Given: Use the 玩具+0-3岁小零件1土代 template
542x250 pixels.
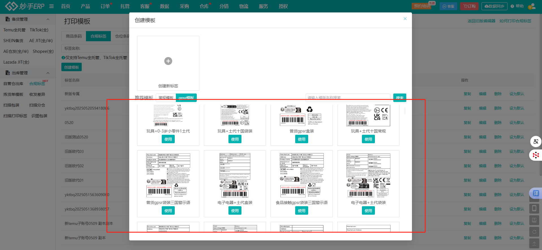Looking at the screenshot, I should 168,139.
